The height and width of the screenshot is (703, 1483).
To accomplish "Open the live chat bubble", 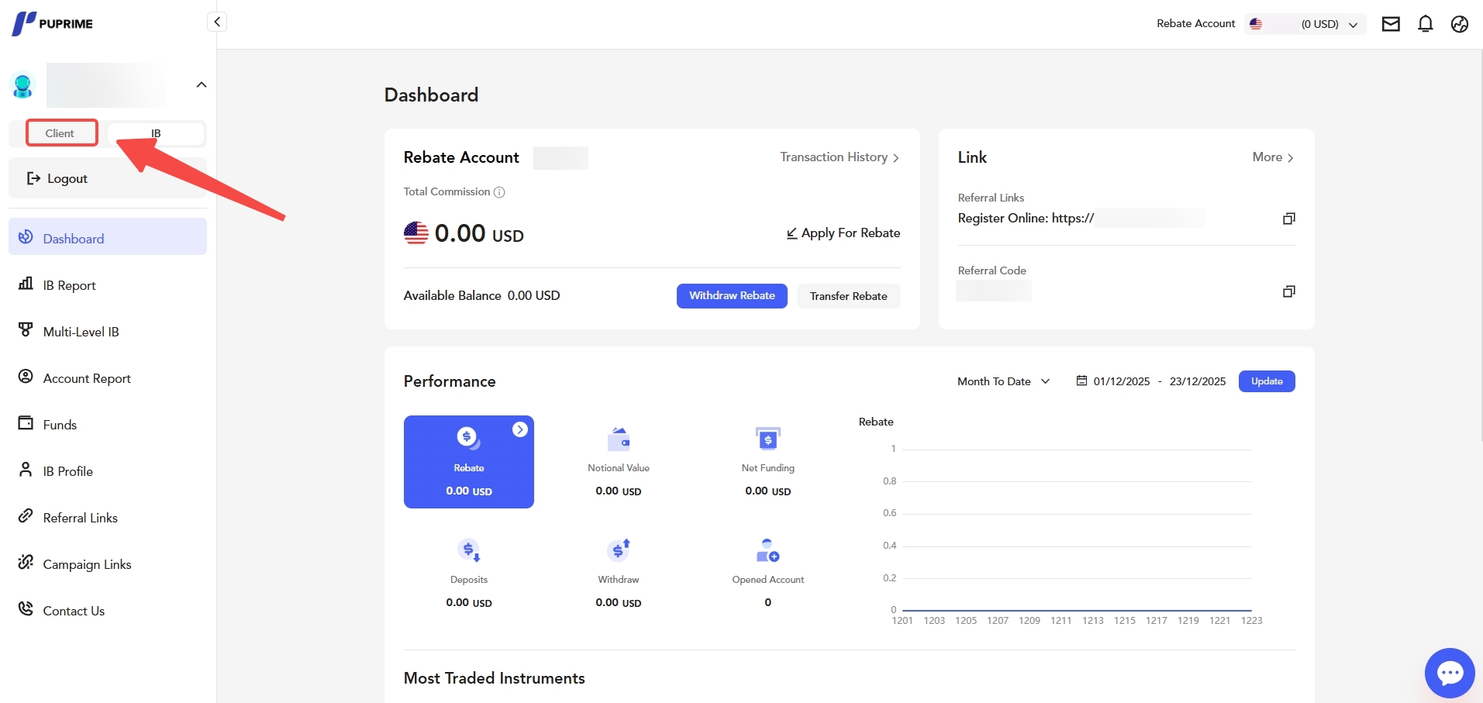I will click(1449, 673).
